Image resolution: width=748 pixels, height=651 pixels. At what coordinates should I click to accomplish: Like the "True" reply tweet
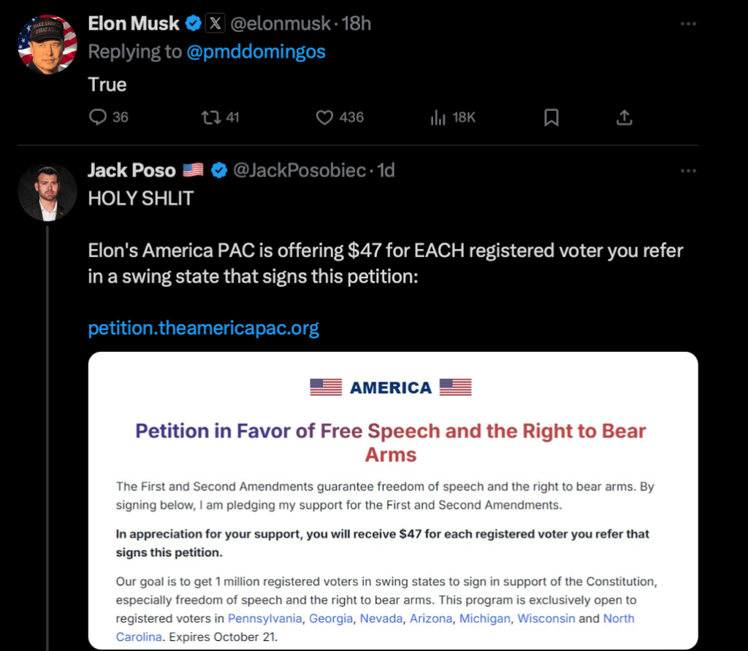click(x=325, y=118)
